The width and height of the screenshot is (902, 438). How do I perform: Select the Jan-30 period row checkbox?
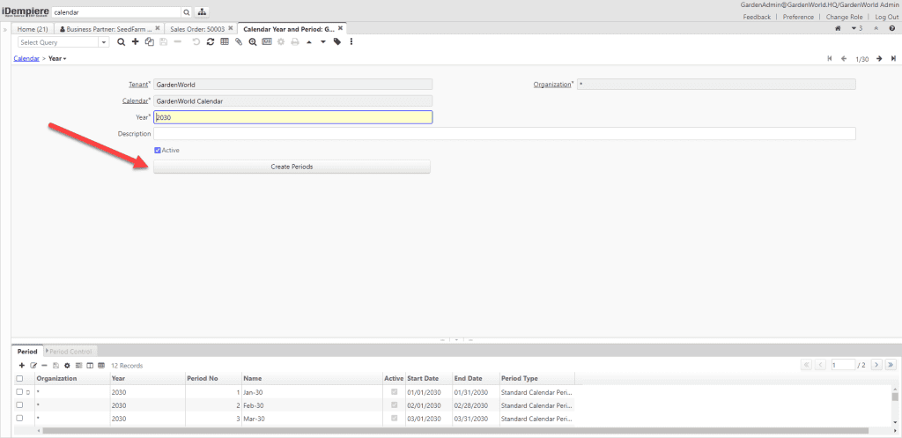(x=19, y=391)
